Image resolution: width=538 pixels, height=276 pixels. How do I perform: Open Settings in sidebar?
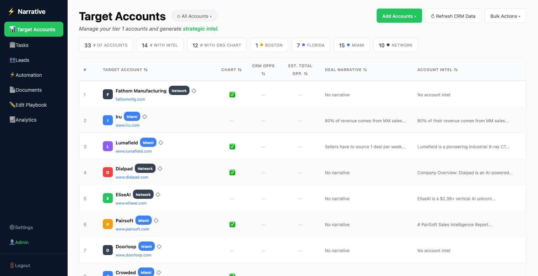coord(34,227)
